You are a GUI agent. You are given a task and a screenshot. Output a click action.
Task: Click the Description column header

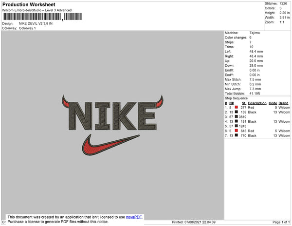coord(257,103)
